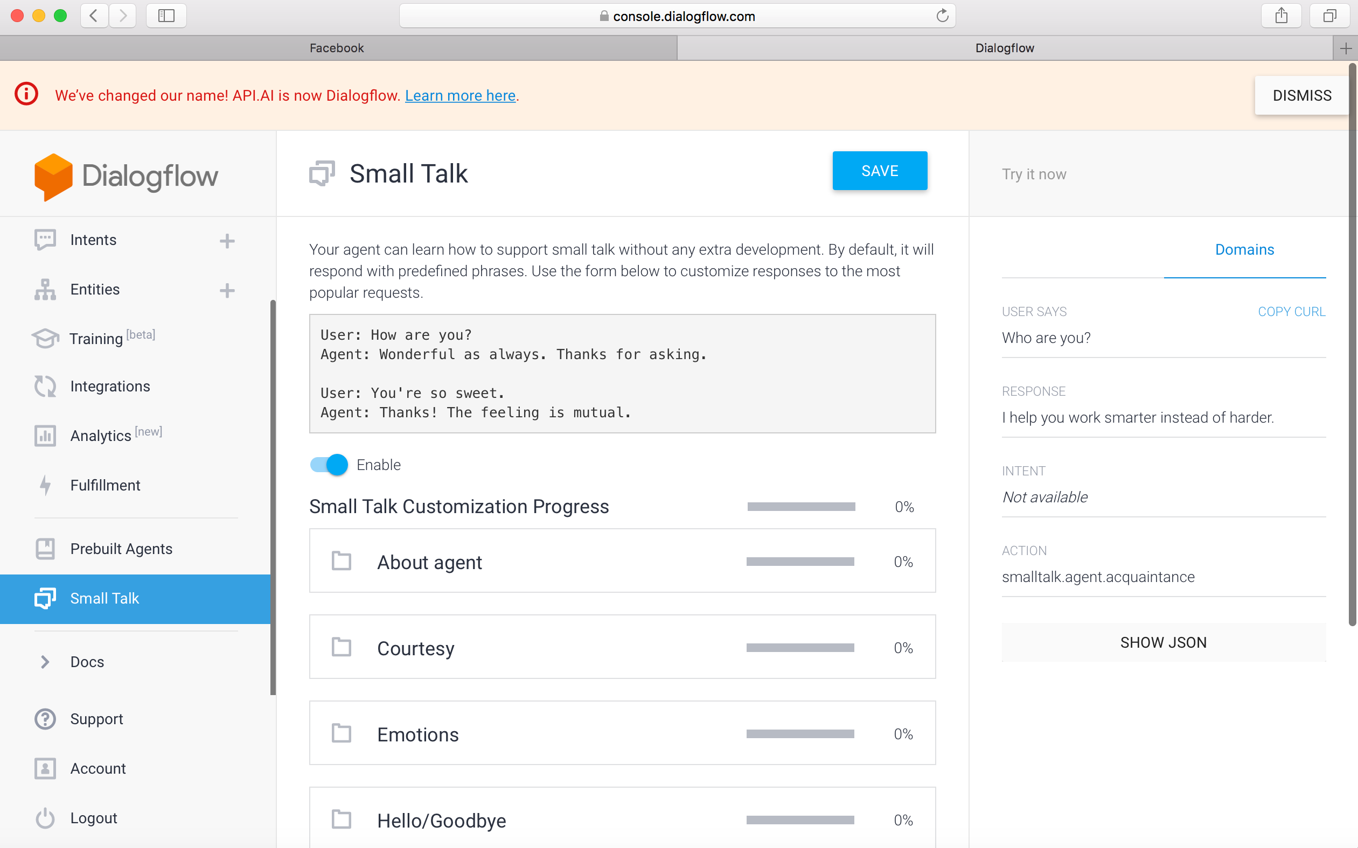Image resolution: width=1358 pixels, height=848 pixels.
Task: Open Fulfillment in sidebar
Action: coord(105,485)
